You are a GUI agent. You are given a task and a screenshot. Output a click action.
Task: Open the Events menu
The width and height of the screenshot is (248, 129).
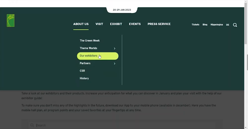[135, 24]
